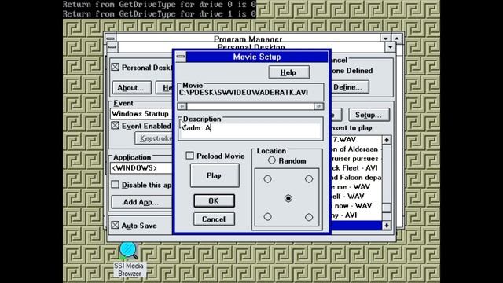Select the "of Alderaan" list entry
The image size is (503, 283).
(x=356, y=149)
